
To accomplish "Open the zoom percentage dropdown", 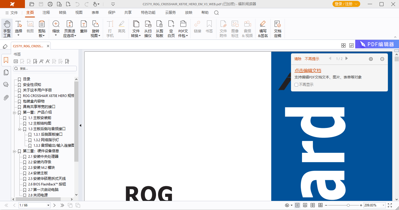I will coord(383,205).
